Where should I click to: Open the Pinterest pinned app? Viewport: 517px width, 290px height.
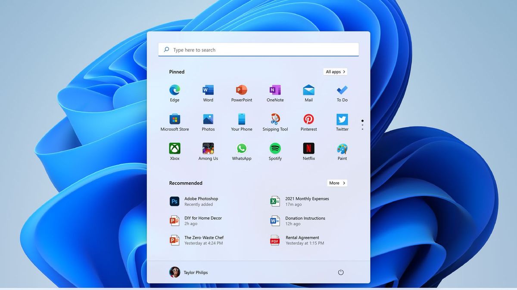click(x=308, y=119)
